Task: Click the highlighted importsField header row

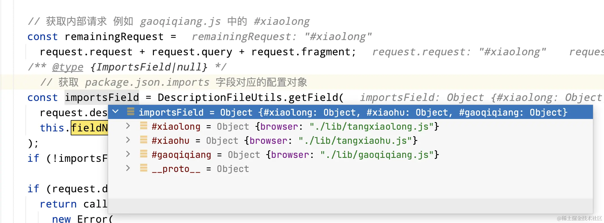Action: [350, 112]
